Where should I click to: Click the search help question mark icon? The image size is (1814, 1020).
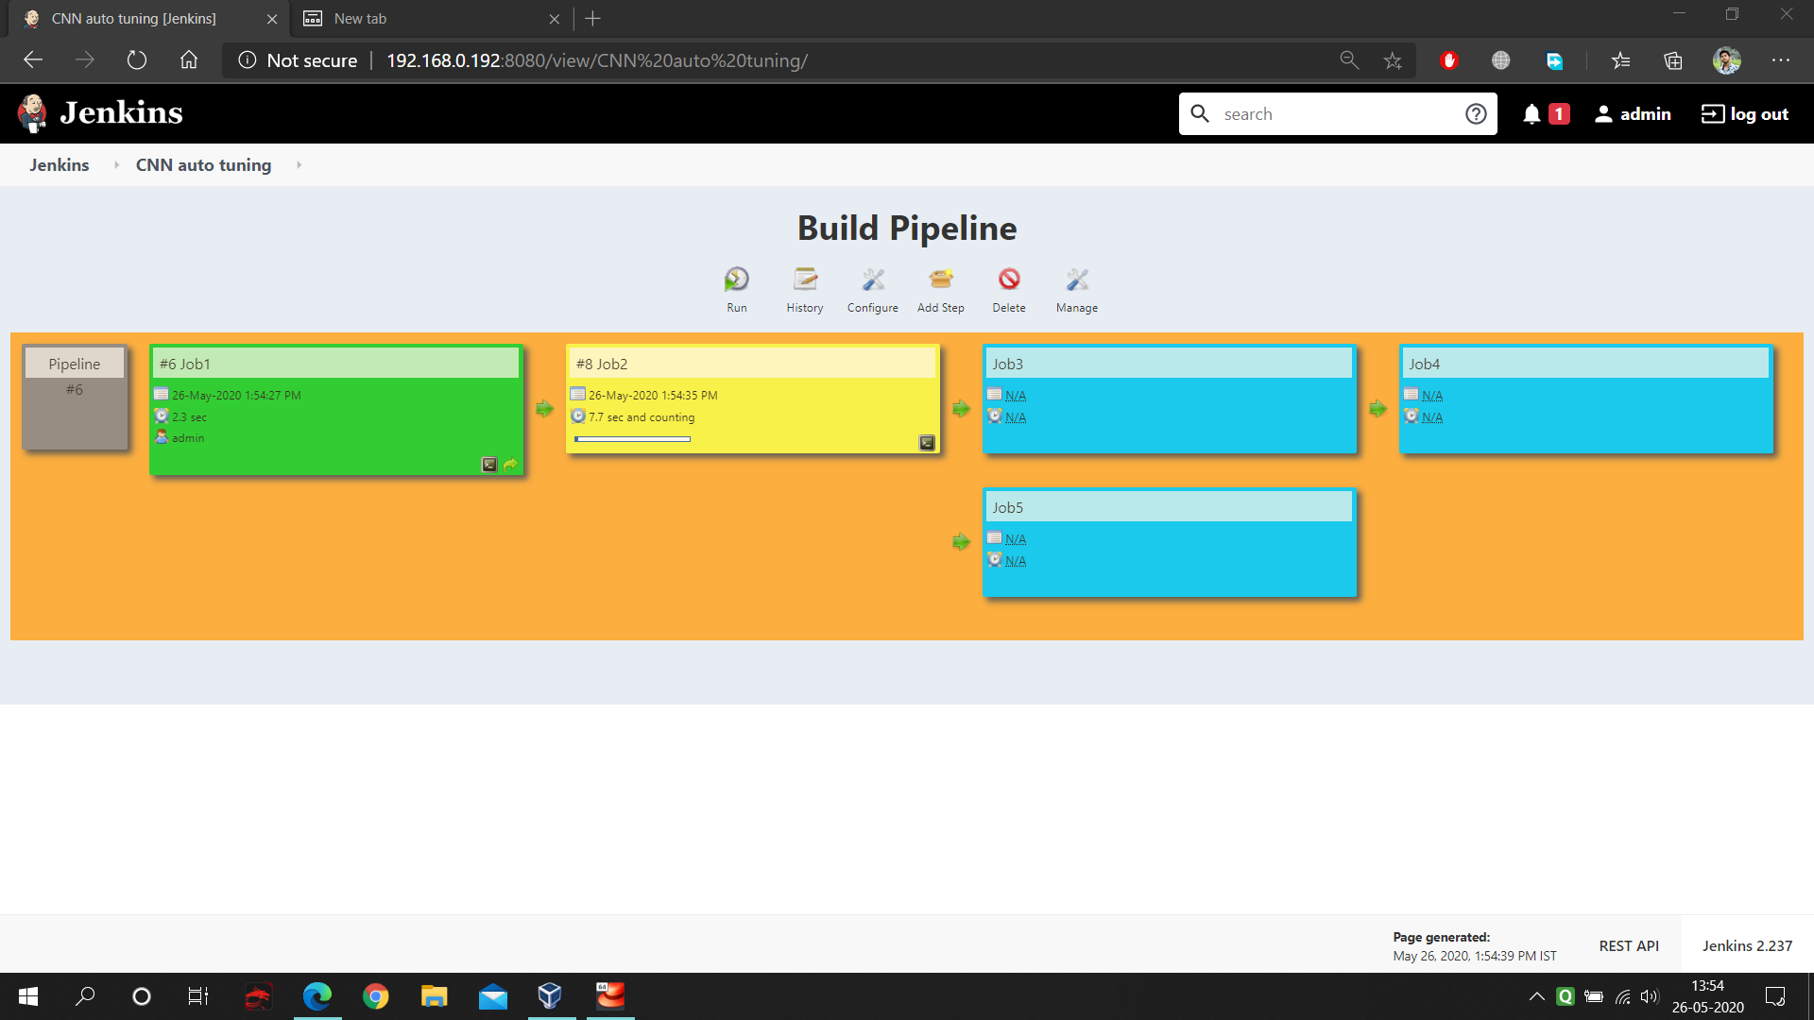point(1476,114)
